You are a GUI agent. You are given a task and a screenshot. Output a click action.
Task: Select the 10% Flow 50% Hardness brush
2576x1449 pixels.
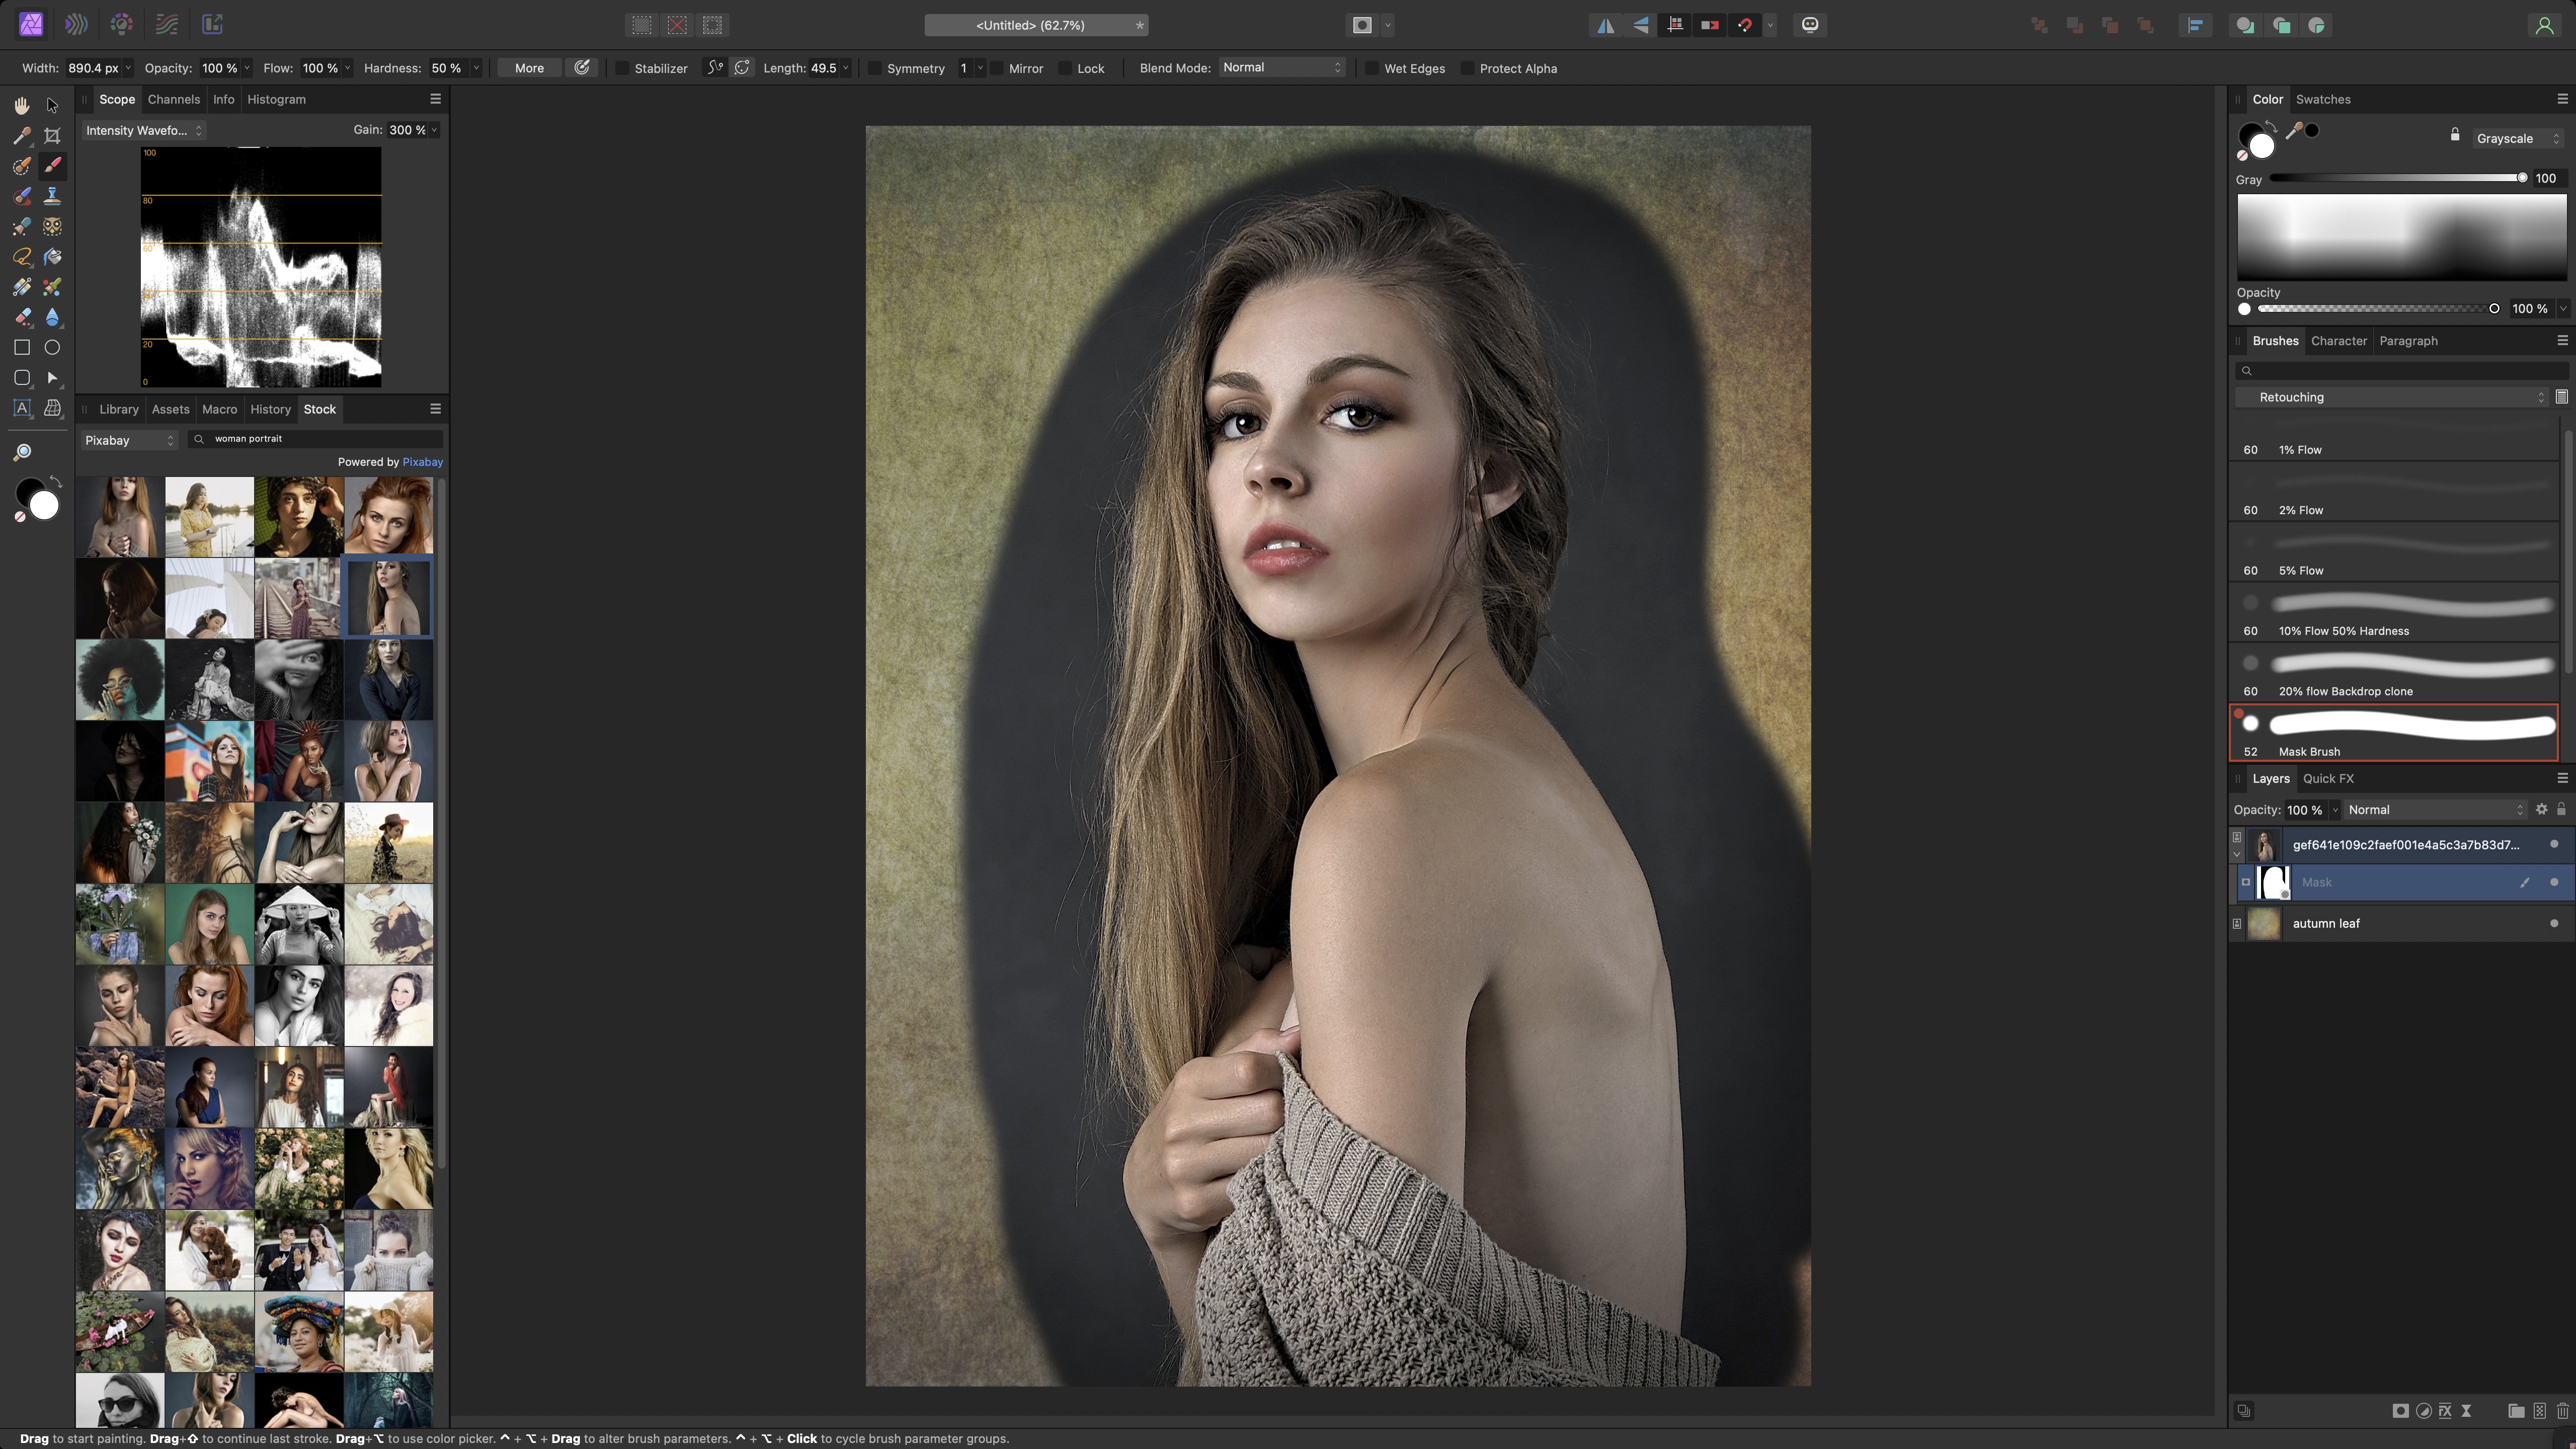coord(2394,613)
